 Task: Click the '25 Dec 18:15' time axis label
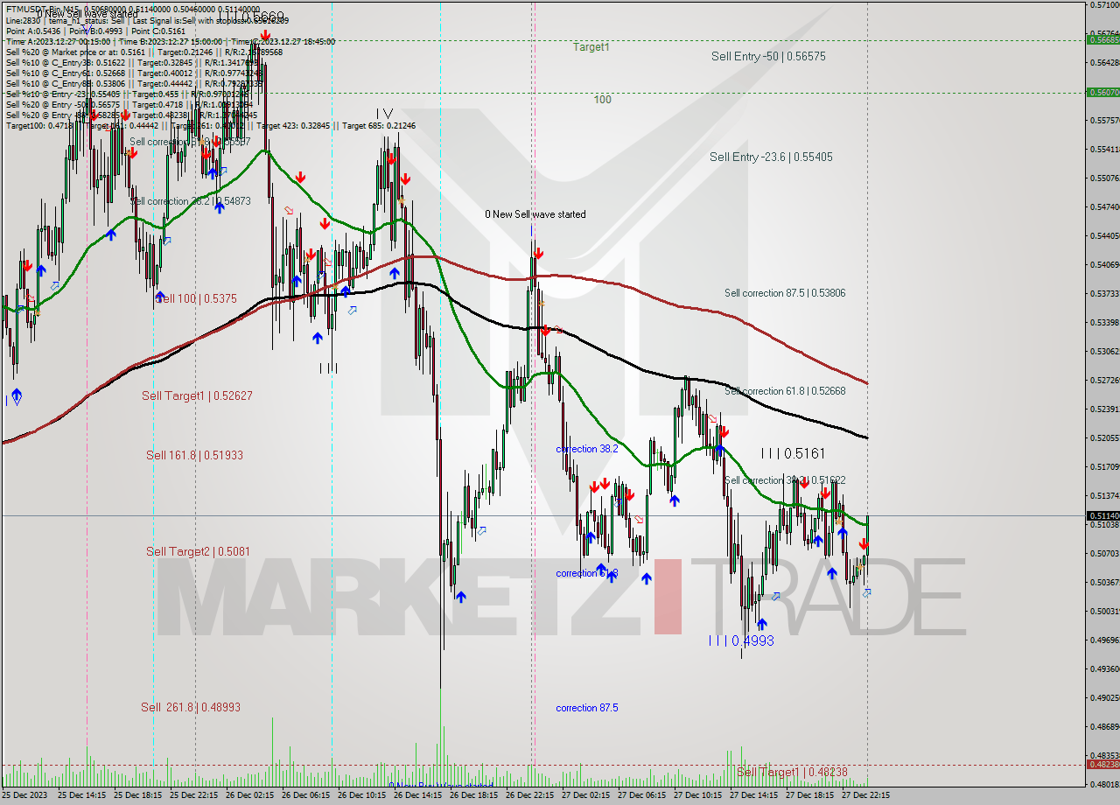(x=138, y=795)
